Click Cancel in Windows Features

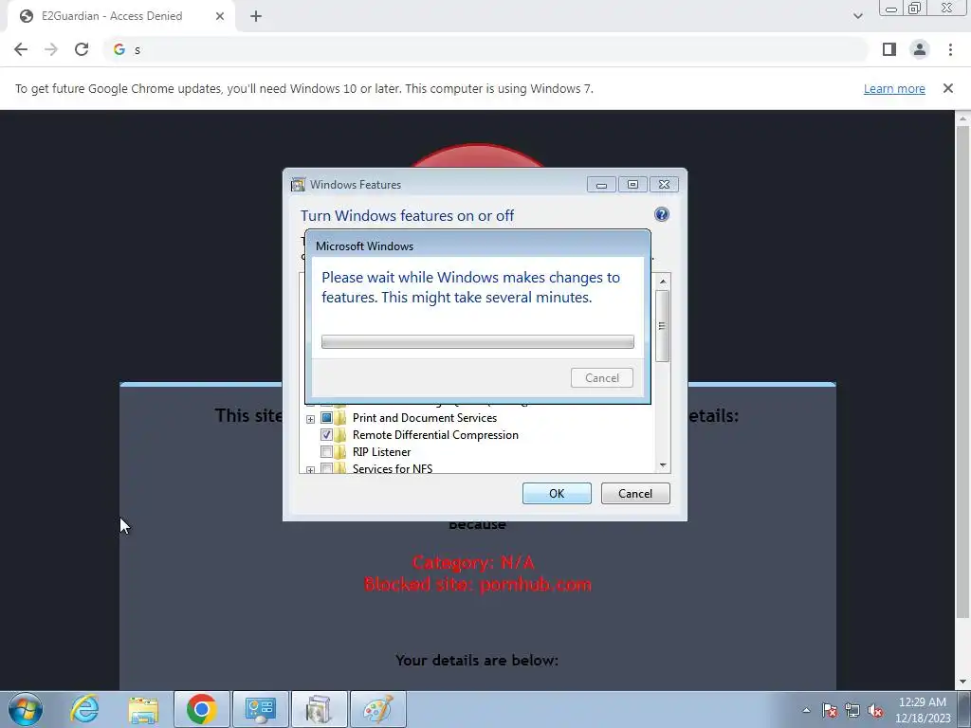point(635,493)
